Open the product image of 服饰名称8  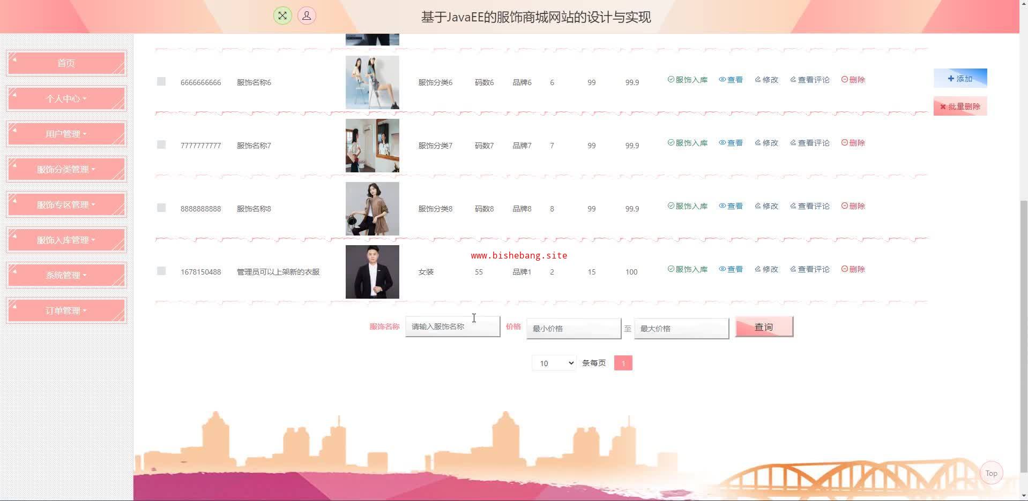pyautogui.click(x=373, y=209)
